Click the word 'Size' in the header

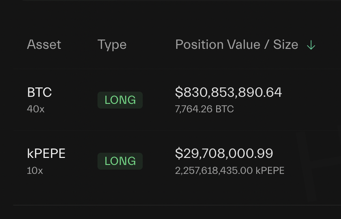pos(285,44)
